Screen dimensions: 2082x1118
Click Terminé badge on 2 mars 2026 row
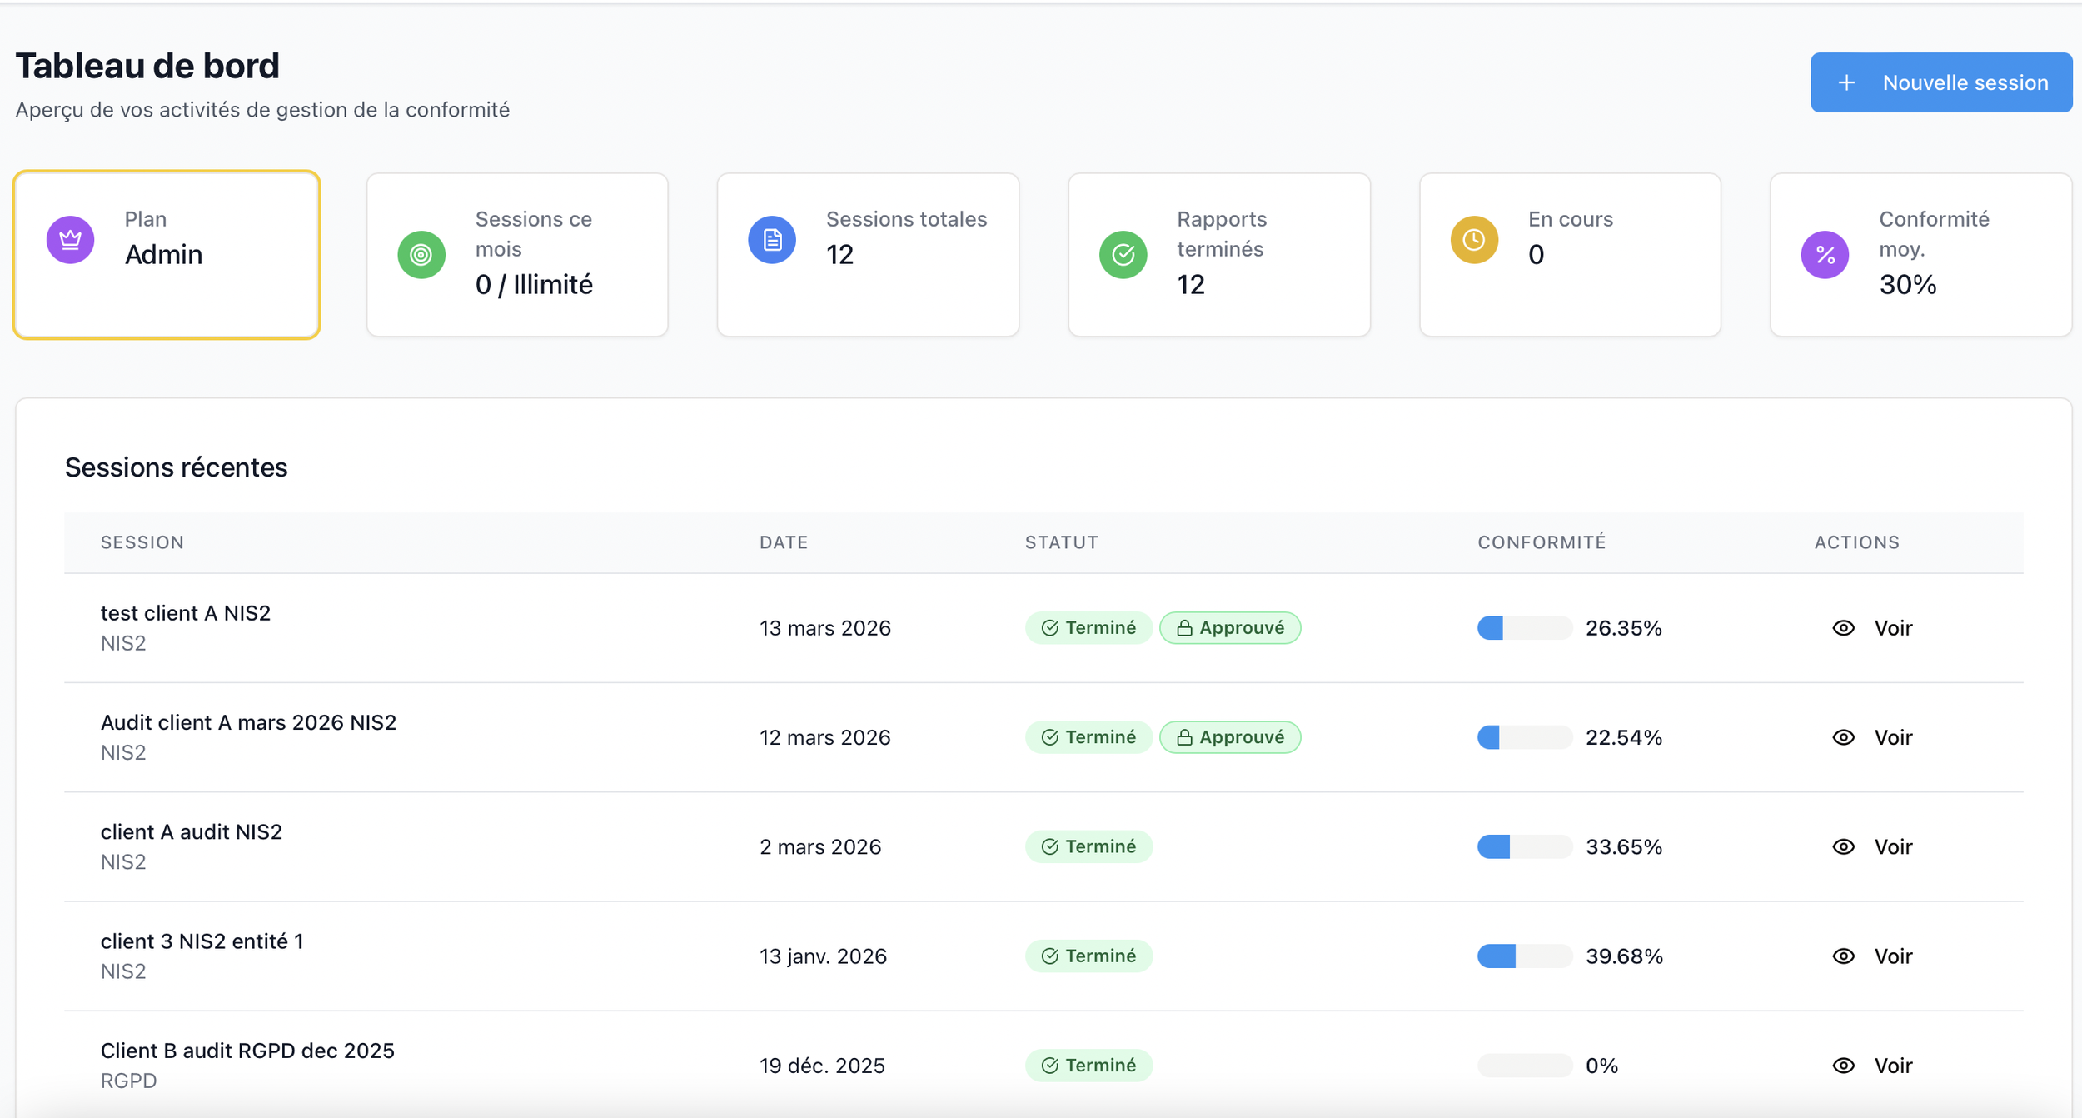coord(1088,846)
